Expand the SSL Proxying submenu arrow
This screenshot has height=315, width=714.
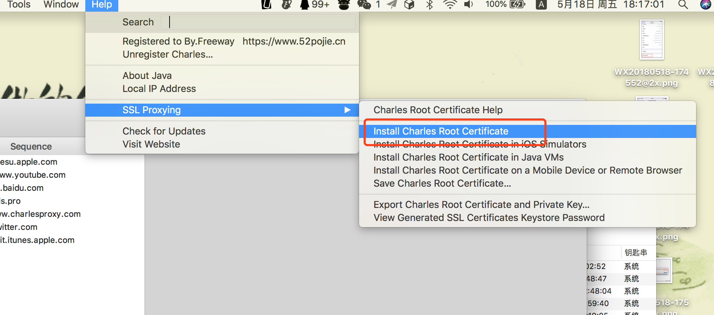click(347, 110)
